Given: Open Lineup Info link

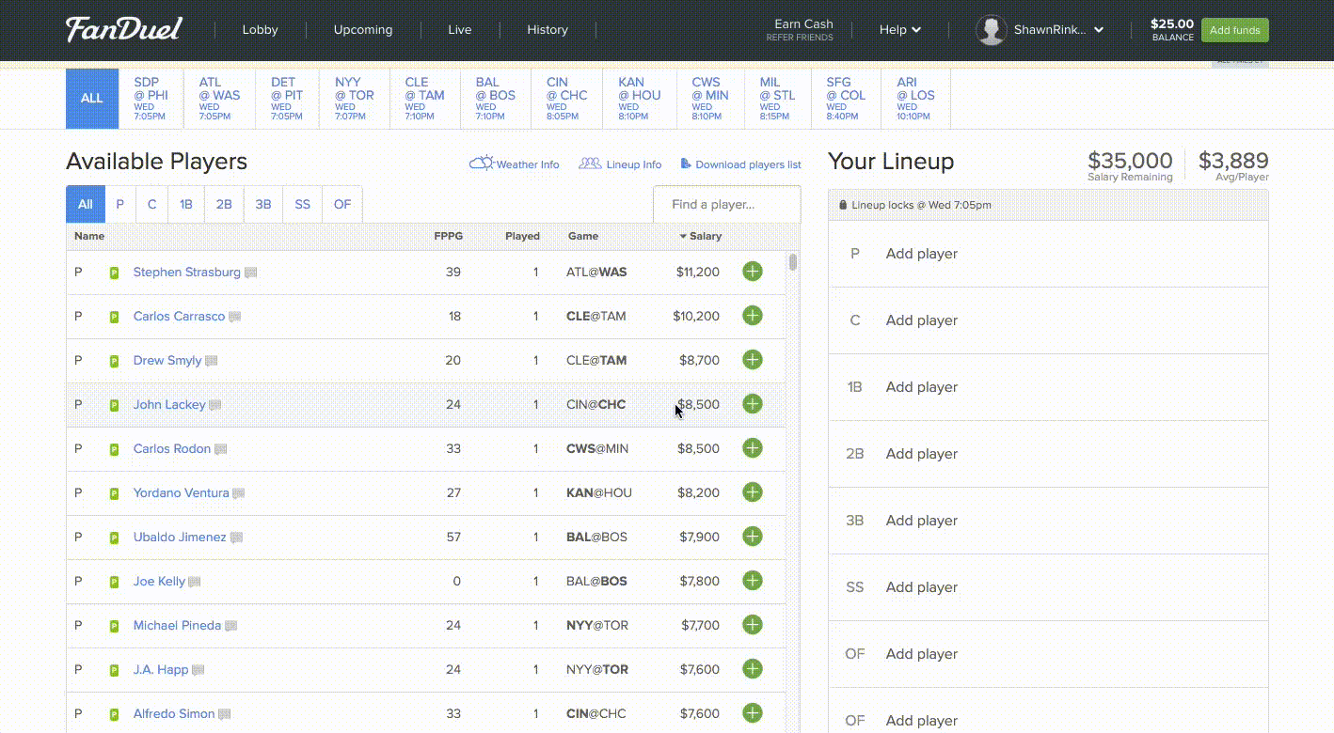Looking at the screenshot, I should tap(634, 164).
